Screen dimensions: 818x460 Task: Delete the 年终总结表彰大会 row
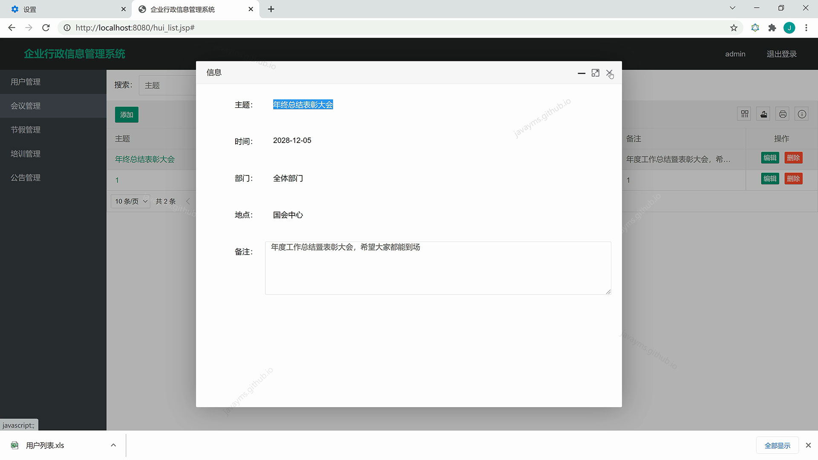[x=793, y=158]
